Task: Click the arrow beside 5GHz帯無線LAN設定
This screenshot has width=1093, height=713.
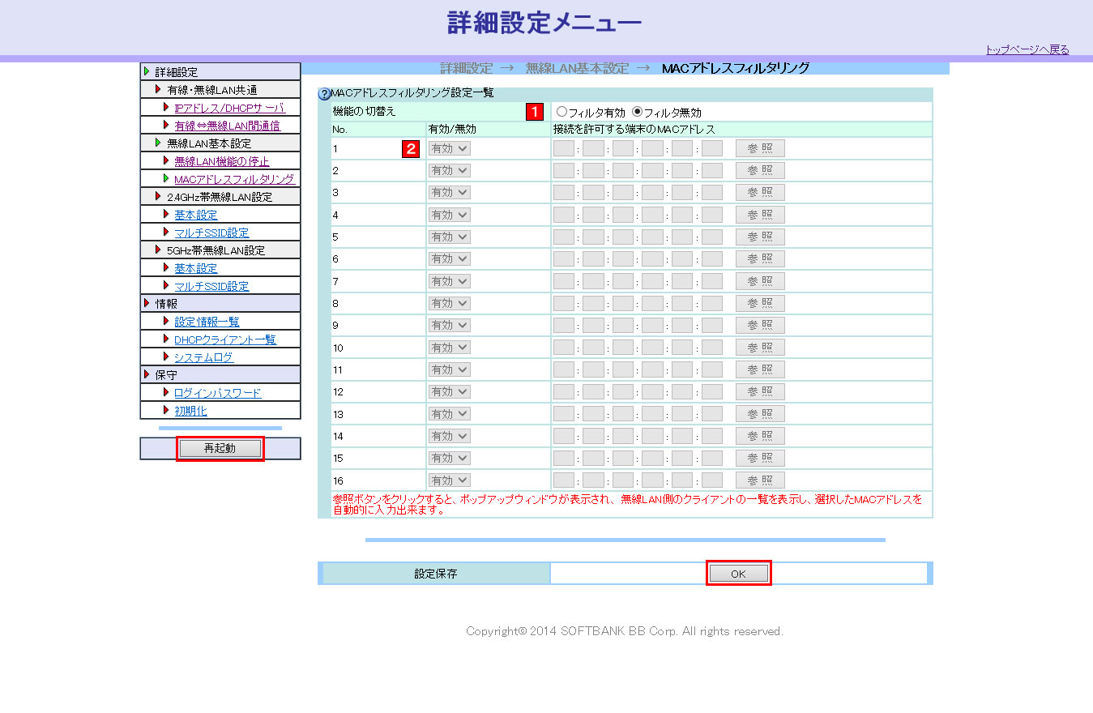Action: tap(159, 250)
